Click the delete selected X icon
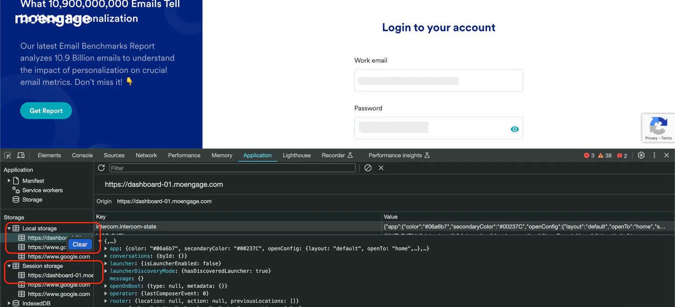675x307 pixels. pyautogui.click(x=381, y=168)
